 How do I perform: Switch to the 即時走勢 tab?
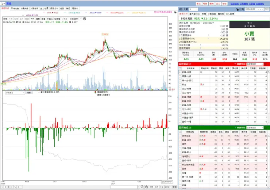15,8
